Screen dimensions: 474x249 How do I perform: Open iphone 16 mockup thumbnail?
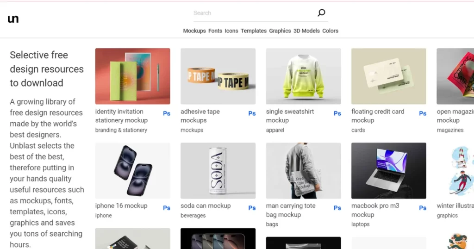point(133,171)
